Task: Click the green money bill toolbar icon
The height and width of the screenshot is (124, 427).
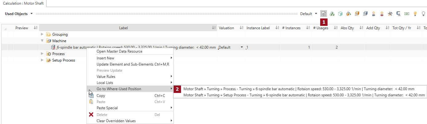Action: 407,14
